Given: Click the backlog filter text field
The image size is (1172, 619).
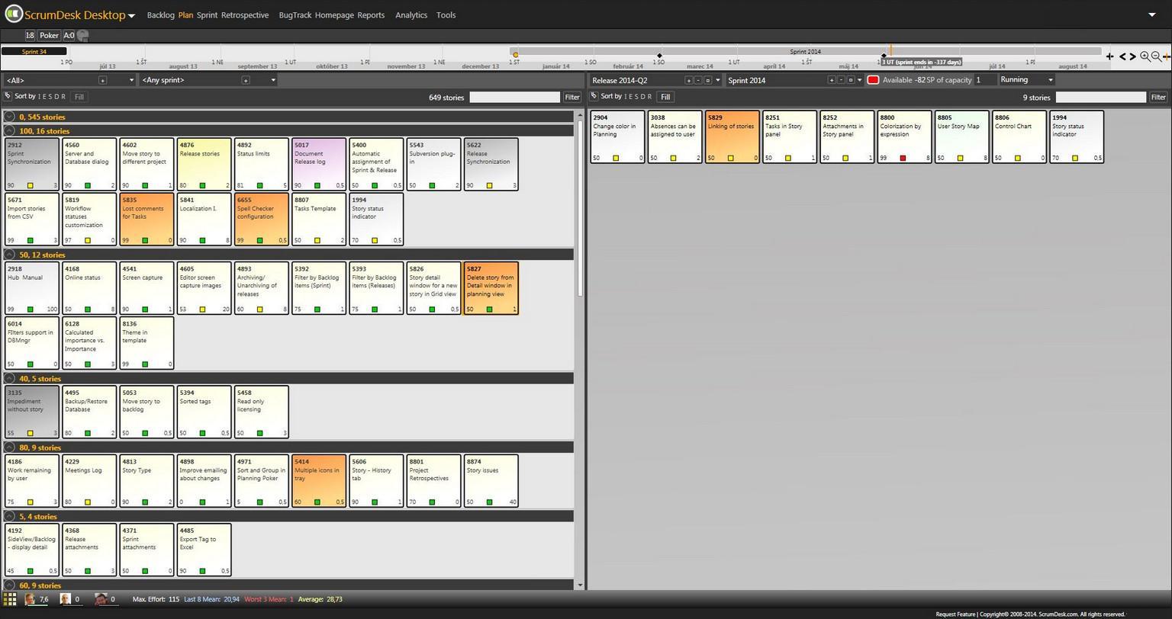Looking at the screenshot, I should 514,97.
